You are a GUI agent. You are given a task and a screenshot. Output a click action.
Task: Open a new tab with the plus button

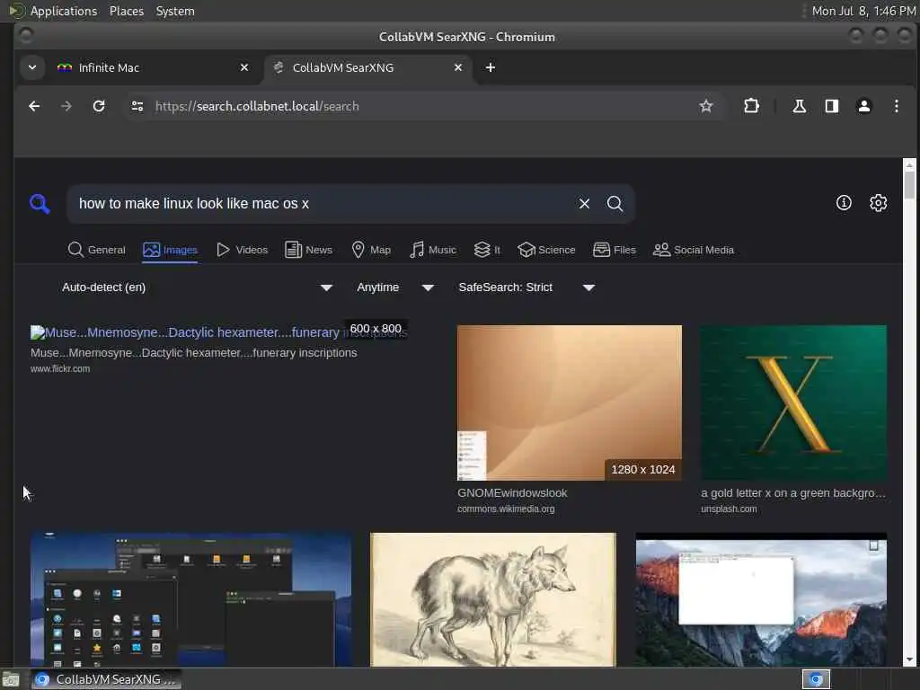(491, 67)
